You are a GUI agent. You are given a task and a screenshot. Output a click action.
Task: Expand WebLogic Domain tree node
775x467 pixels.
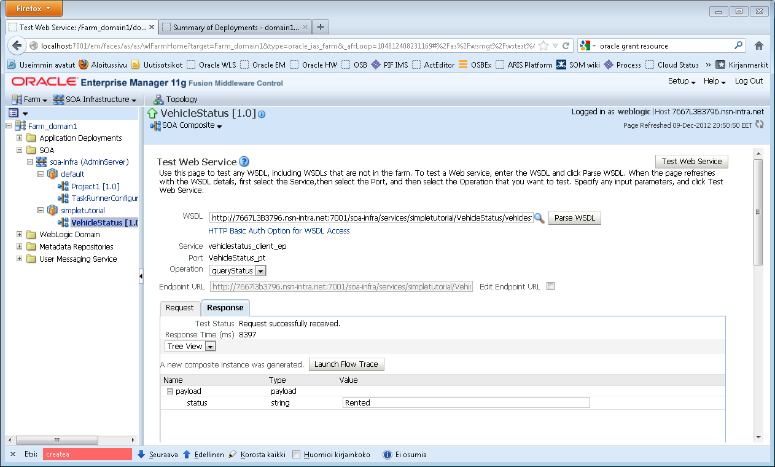[x=20, y=234]
